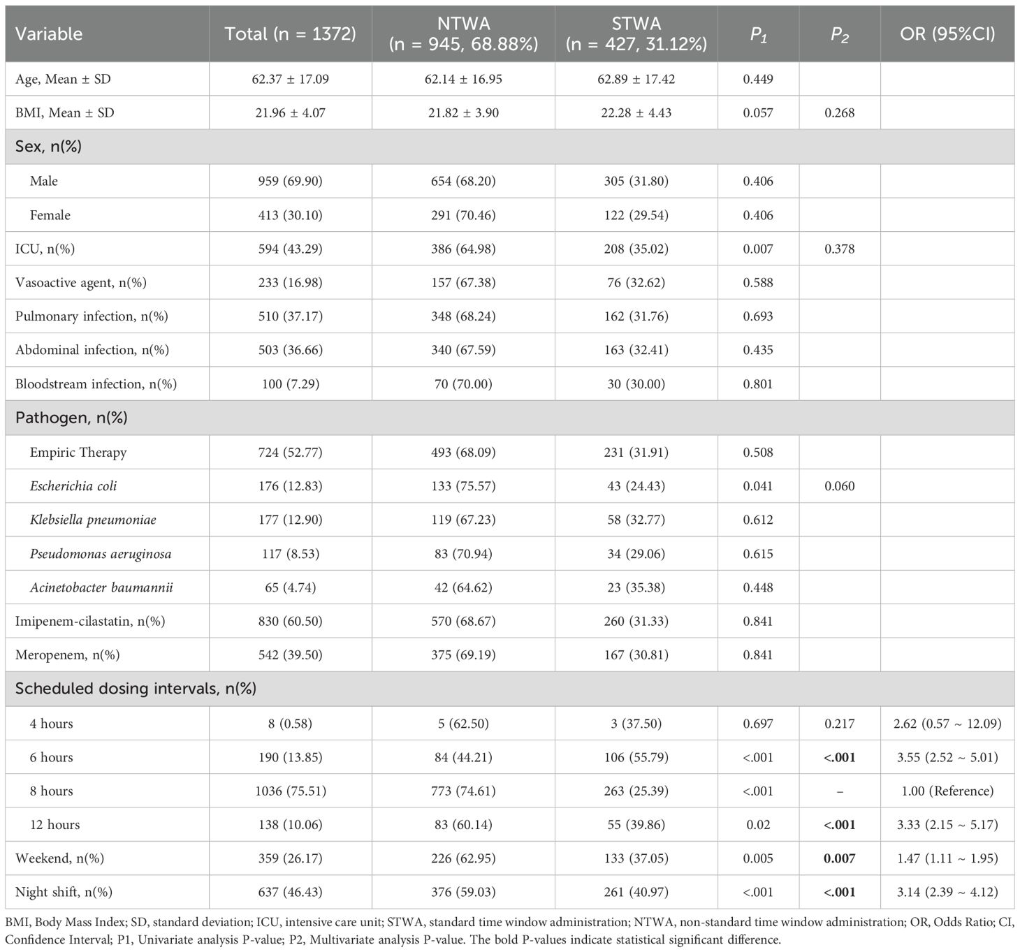The height and width of the screenshot is (952, 1020).
Task: Select the 'Klebsiella pneumoniae' row label
Action: point(93,520)
